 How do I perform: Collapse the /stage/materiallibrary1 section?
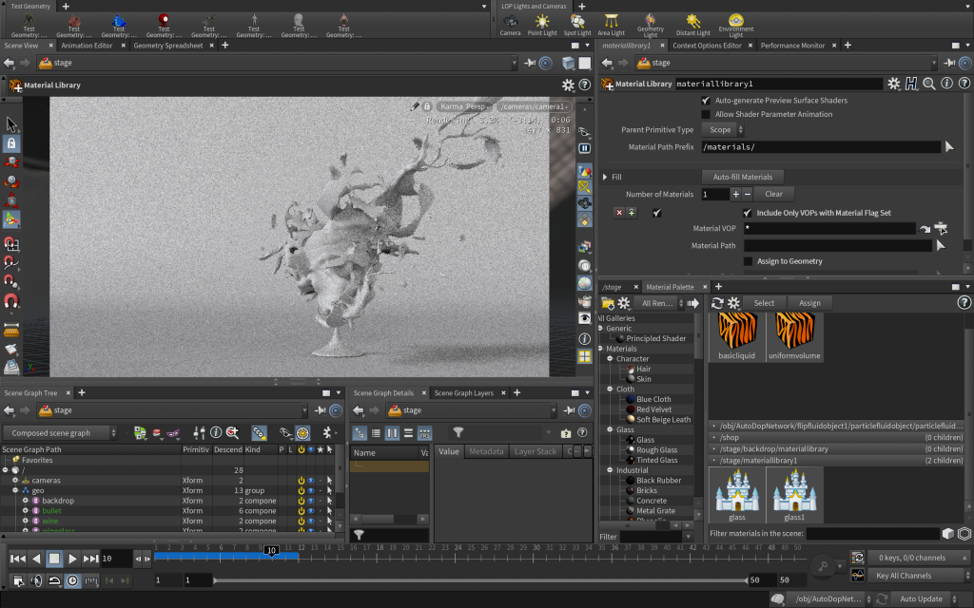[713, 461]
